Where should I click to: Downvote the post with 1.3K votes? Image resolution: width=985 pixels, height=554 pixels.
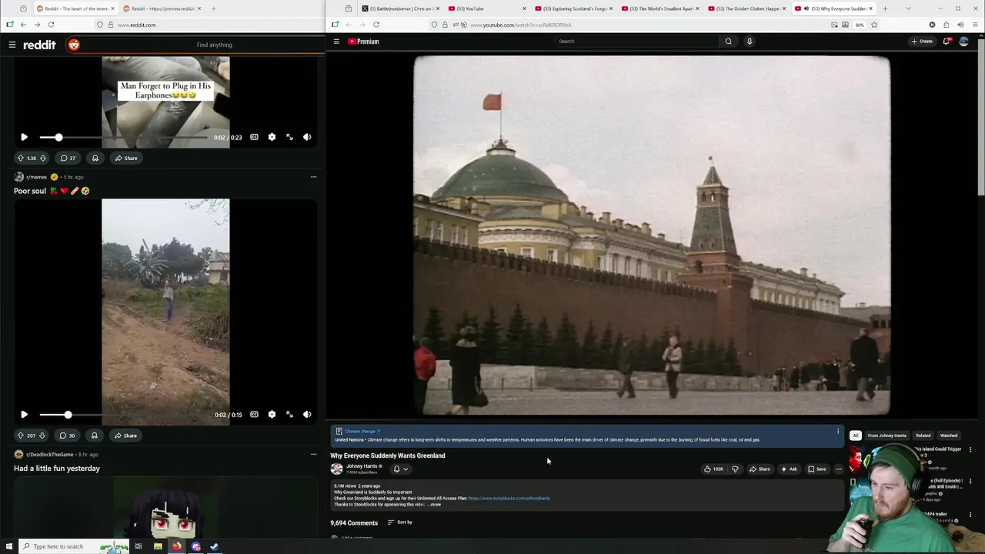(x=43, y=158)
